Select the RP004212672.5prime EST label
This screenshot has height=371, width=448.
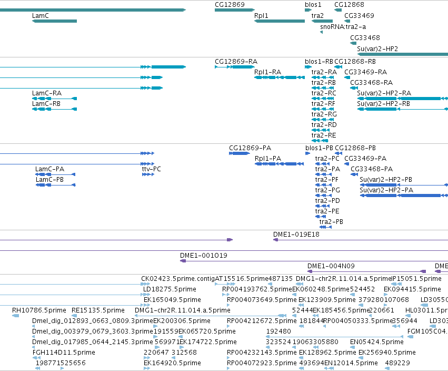point(262,321)
